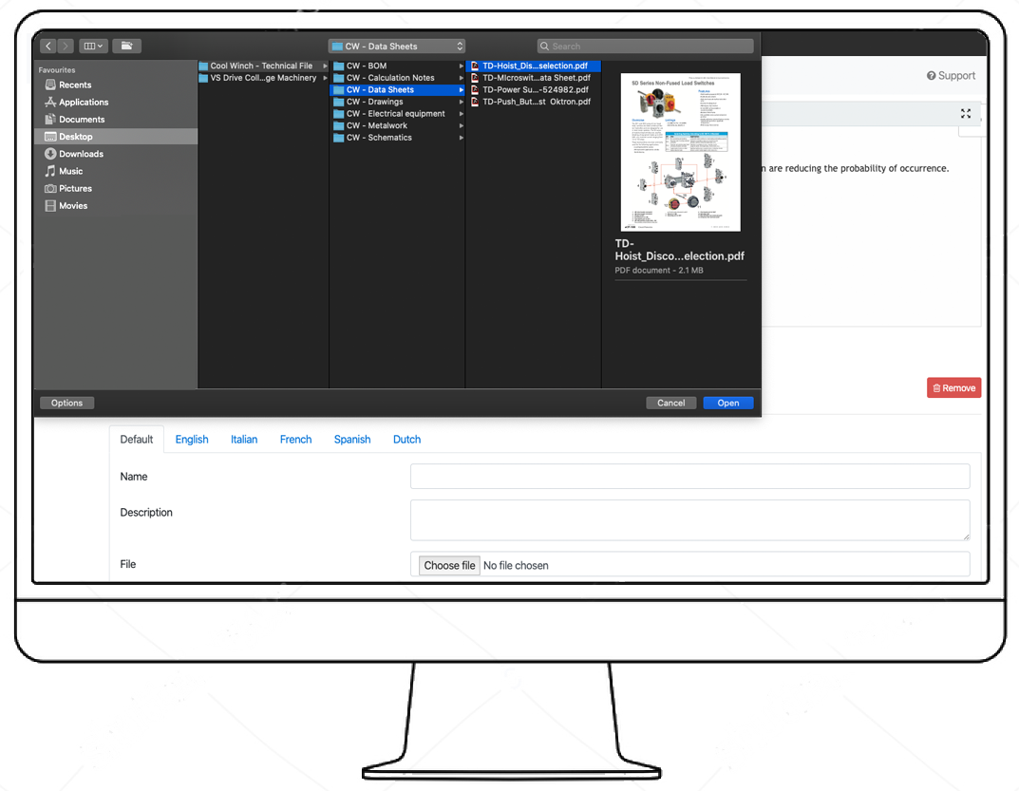Open the CW - Data Sheets path dropdown

[396, 47]
